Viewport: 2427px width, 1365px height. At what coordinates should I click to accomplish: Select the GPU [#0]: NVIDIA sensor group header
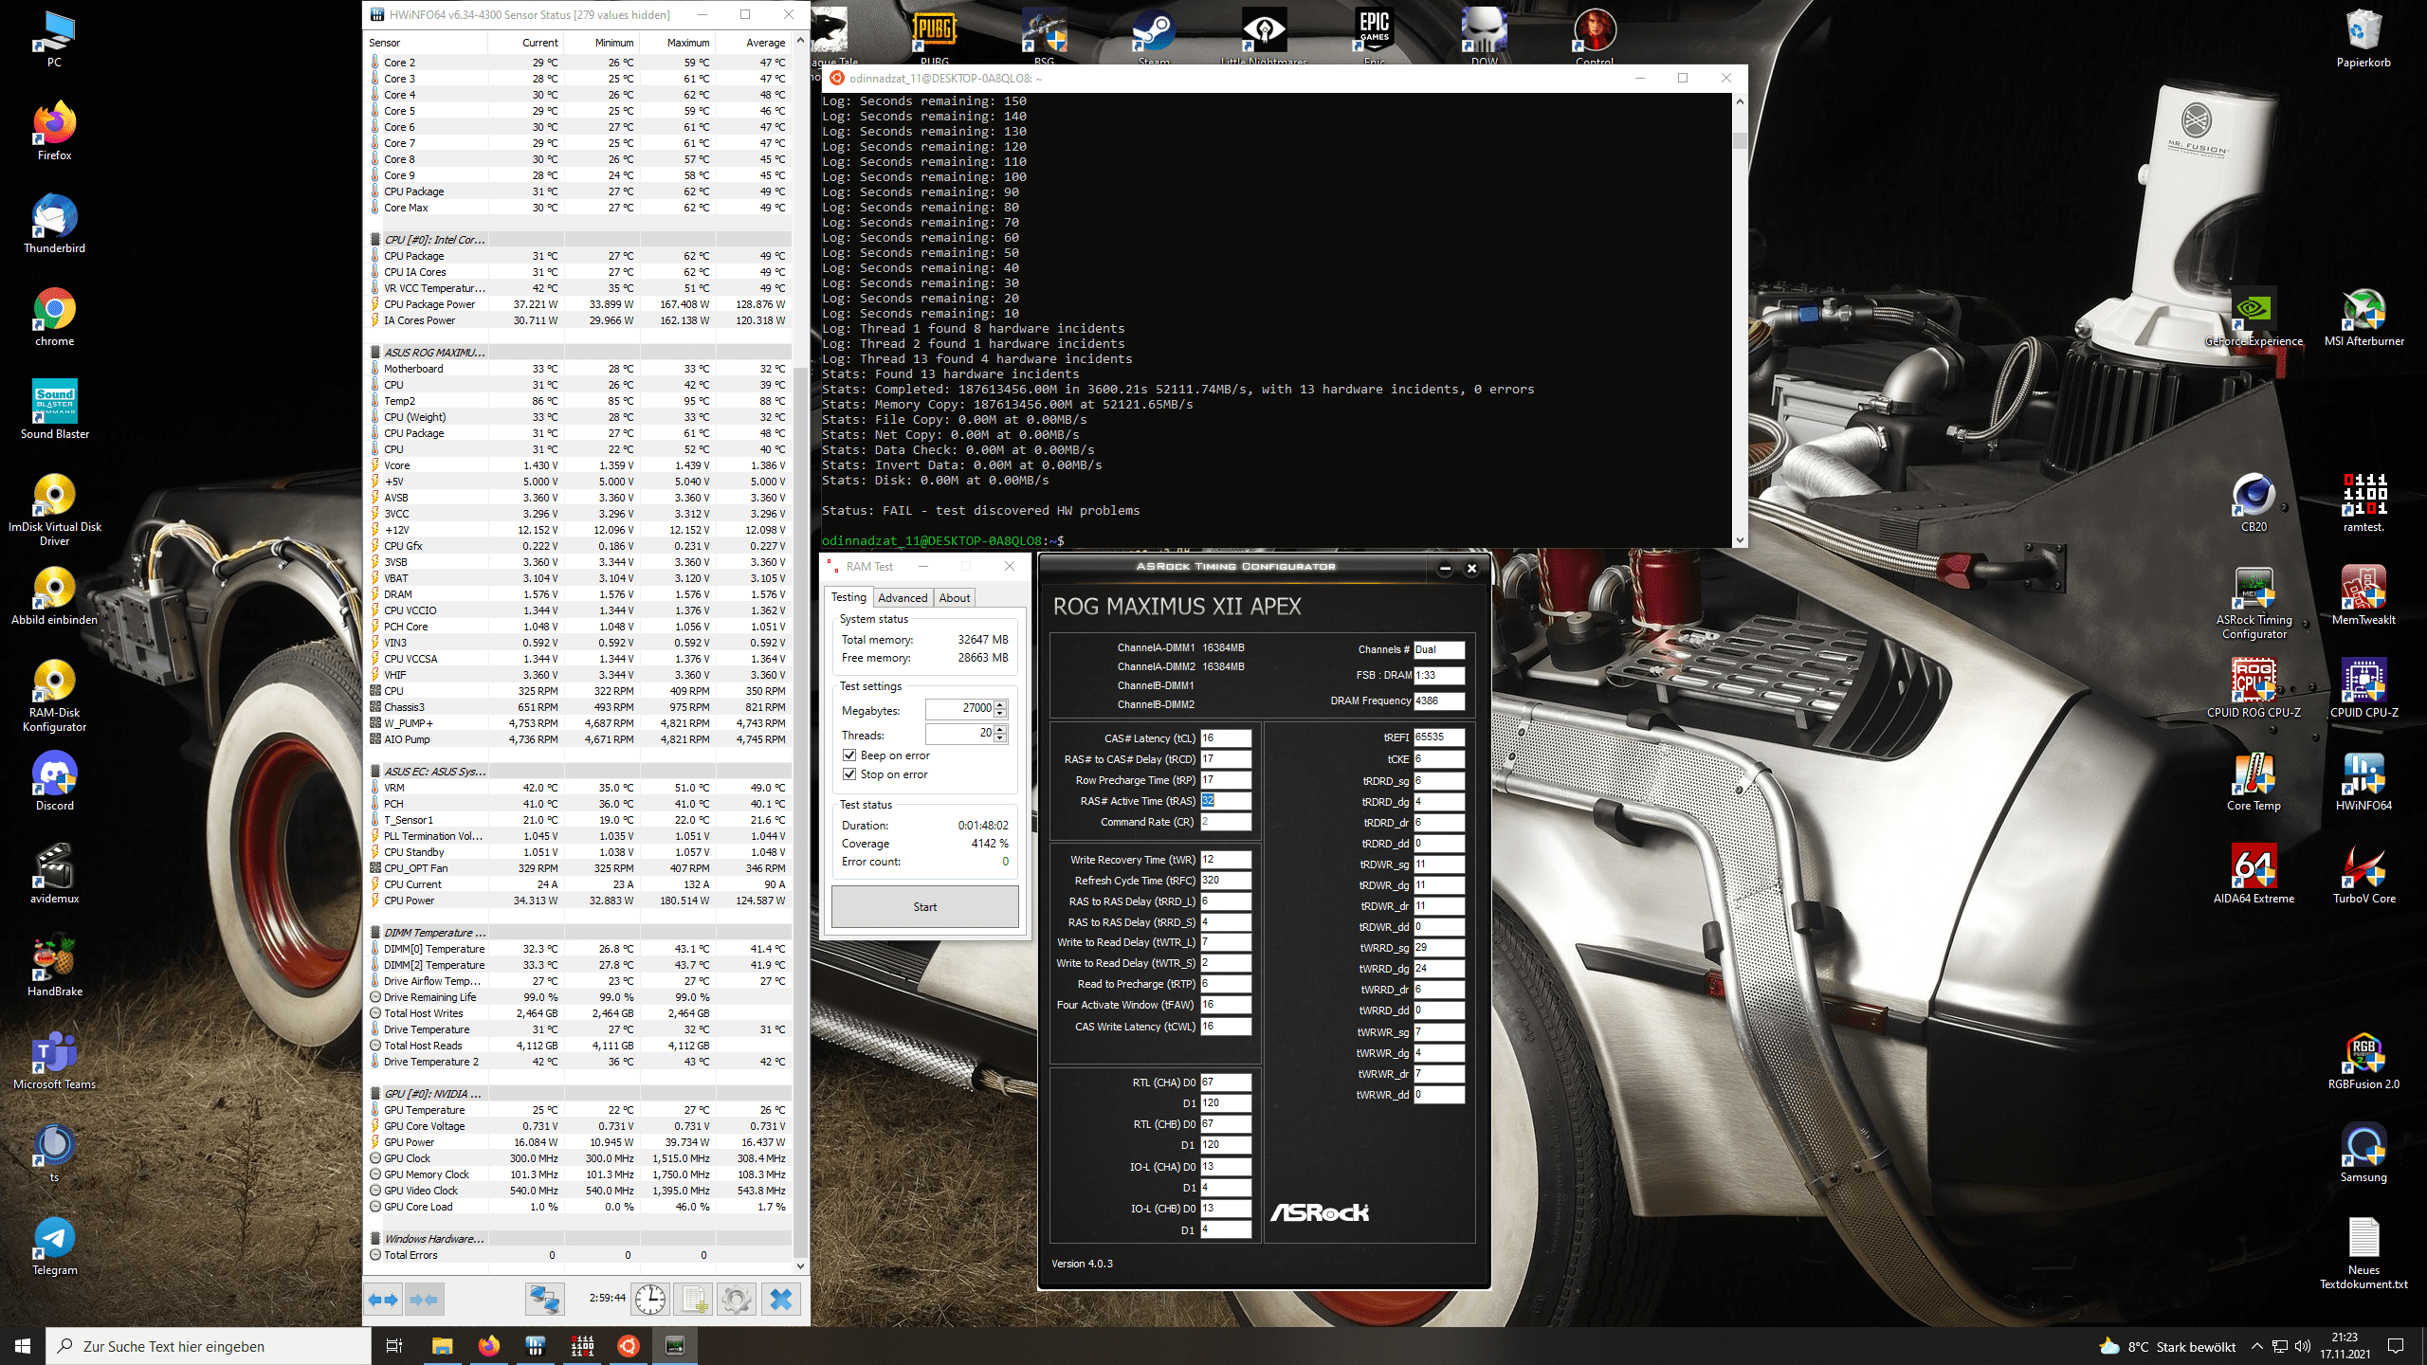(x=579, y=1094)
